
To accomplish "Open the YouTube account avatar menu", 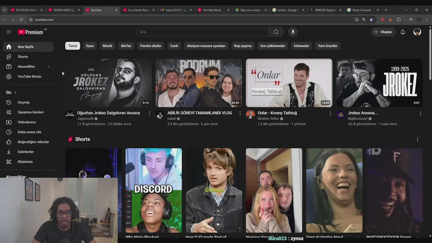I will click(417, 32).
